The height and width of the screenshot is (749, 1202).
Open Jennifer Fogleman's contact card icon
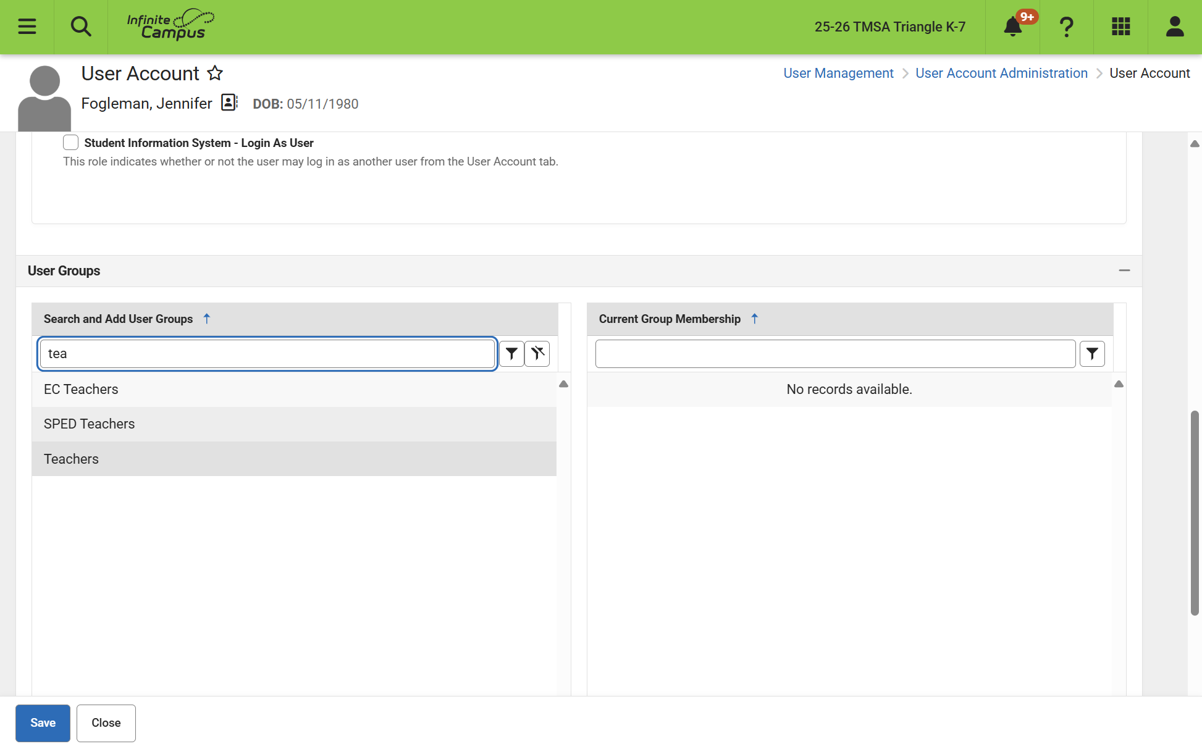[229, 103]
